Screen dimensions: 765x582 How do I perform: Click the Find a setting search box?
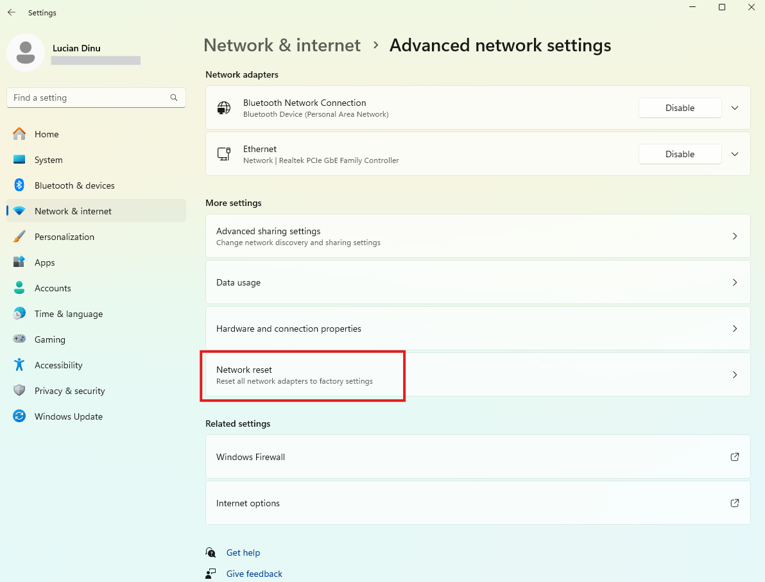click(x=96, y=98)
